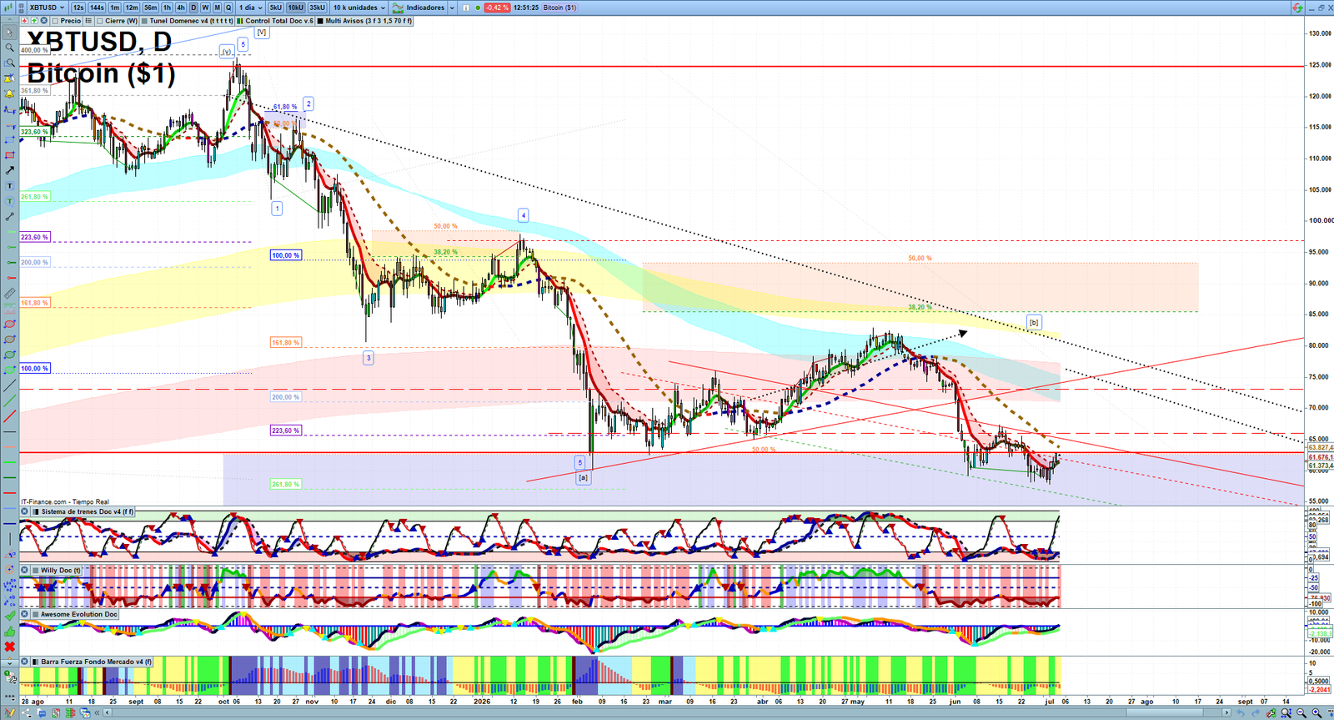Click the green plus icon beside Precio
The width and height of the screenshot is (1334, 720).
click(x=34, y=20)
